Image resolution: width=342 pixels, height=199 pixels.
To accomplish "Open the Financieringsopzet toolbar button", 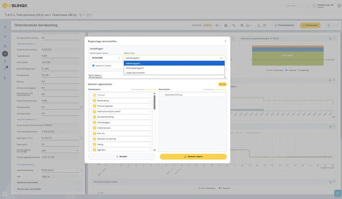I will [284, 25].
